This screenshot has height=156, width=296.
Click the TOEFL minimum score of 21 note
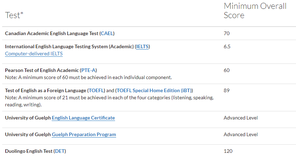(x=109, y=101)
